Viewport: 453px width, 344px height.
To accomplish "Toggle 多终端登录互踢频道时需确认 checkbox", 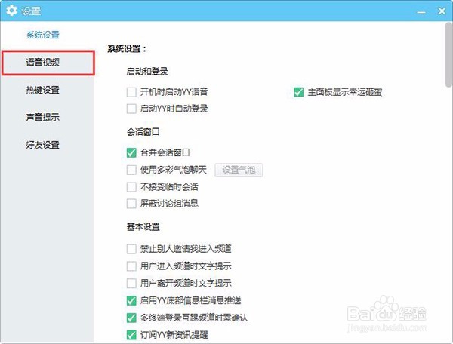I will 131,318.
